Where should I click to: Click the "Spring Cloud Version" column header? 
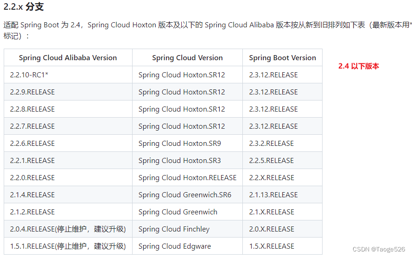tap(187, 57)
